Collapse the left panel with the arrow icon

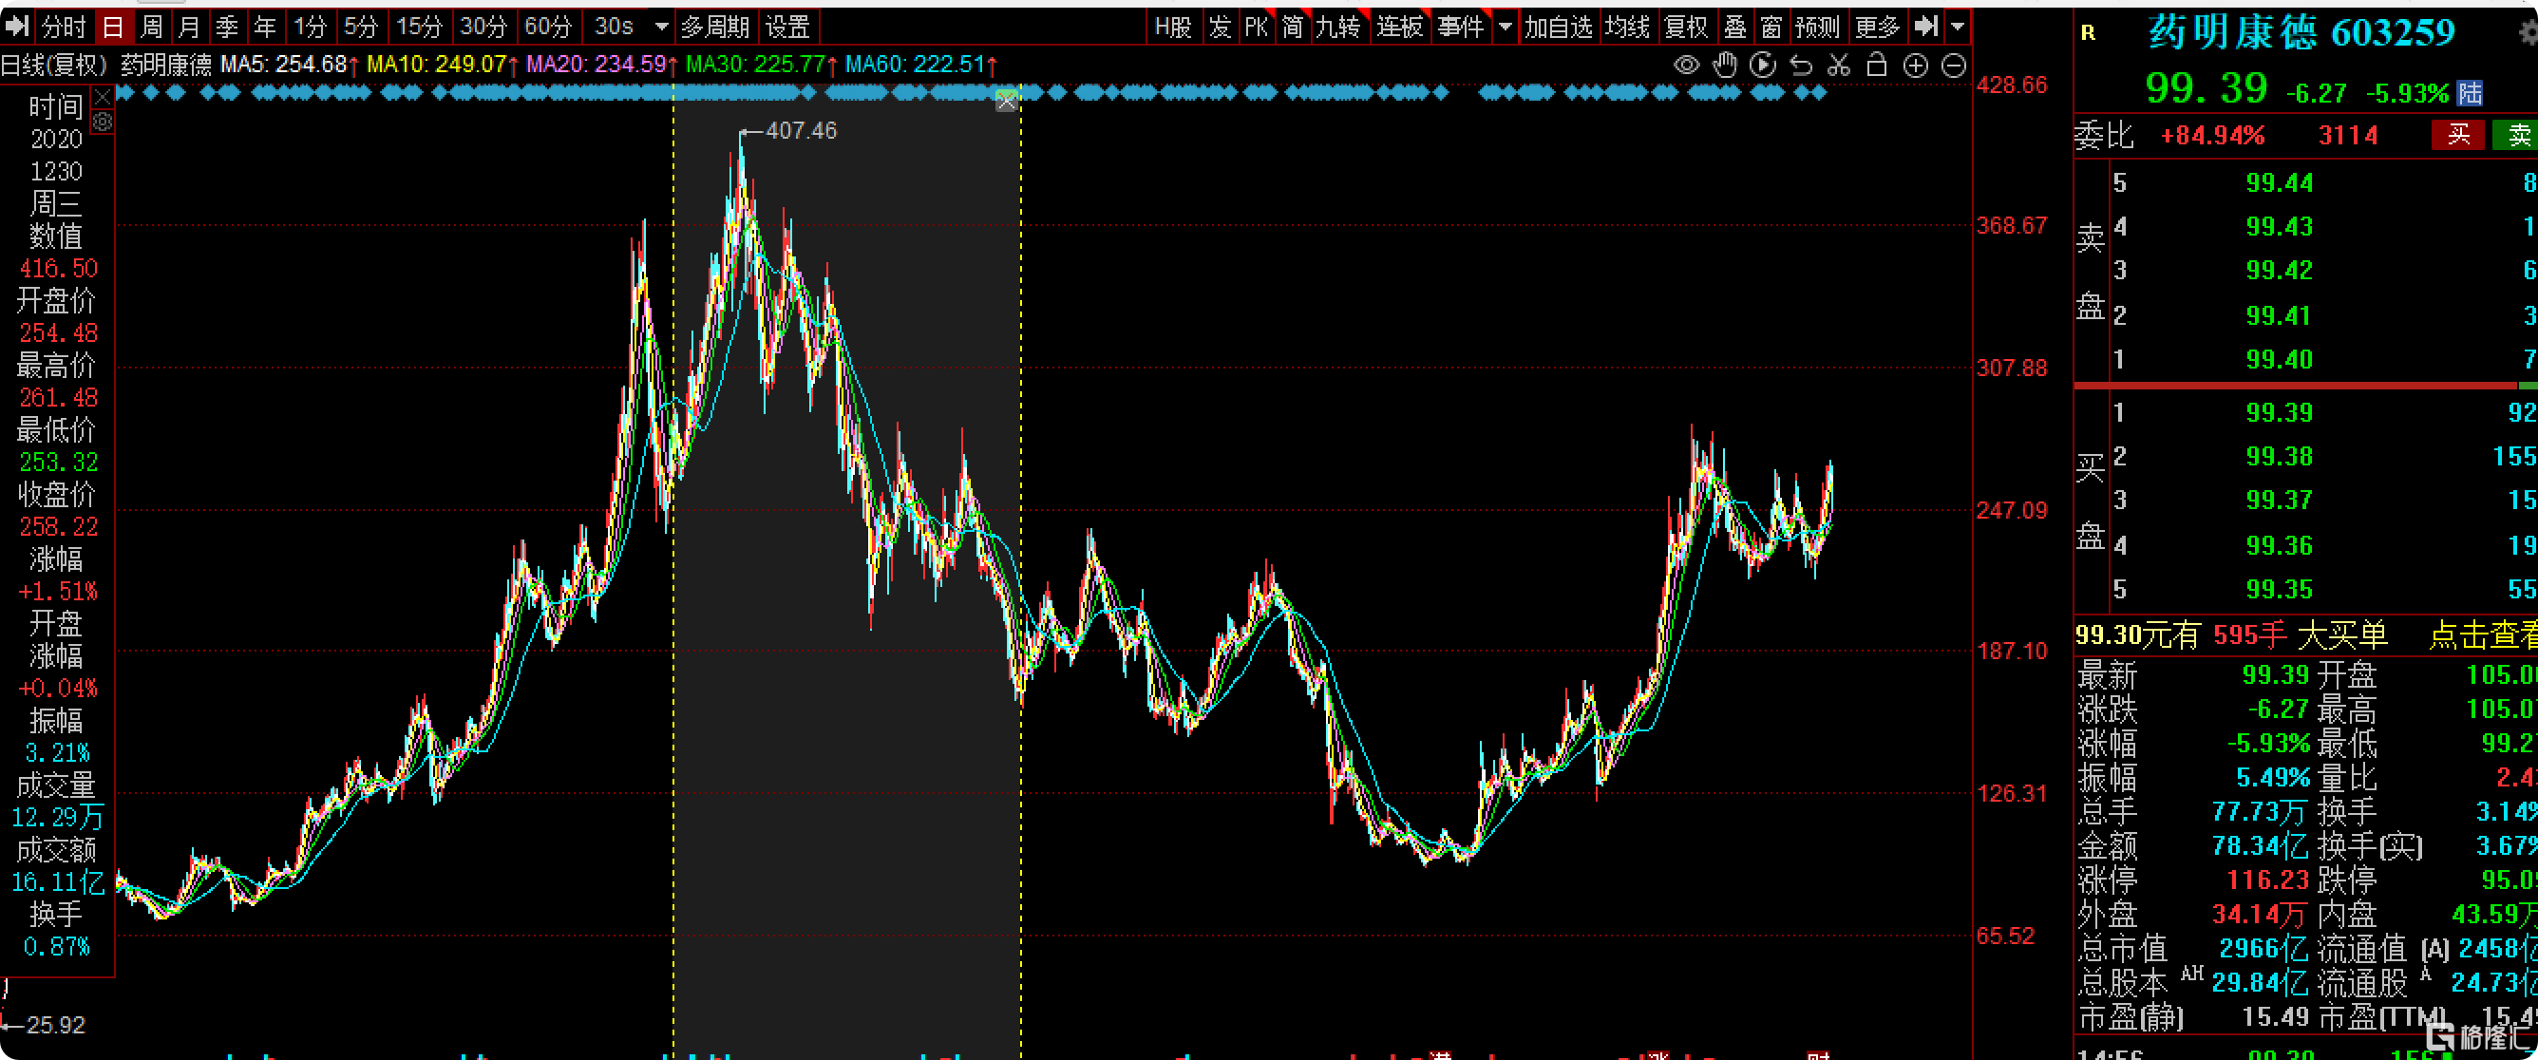coord(18,27)
